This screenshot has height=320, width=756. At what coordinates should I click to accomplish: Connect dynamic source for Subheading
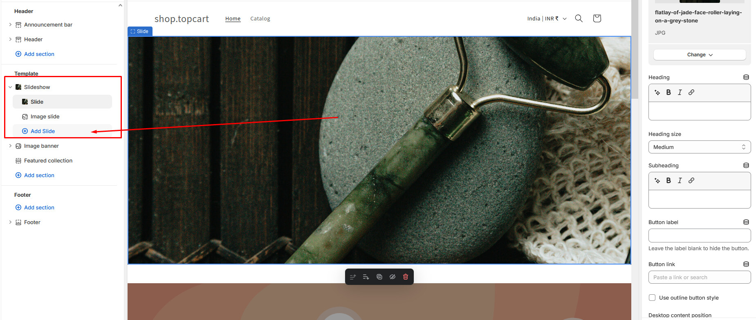[x=746, y=166]
